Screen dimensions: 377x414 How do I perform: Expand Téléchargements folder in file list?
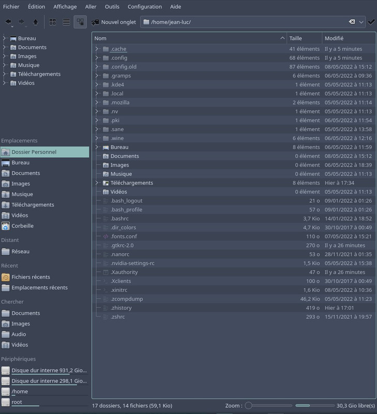97,183
